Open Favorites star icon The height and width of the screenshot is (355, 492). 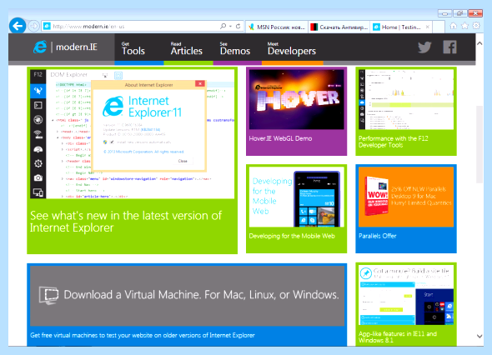pyautogui.click(x=464, y=26)
